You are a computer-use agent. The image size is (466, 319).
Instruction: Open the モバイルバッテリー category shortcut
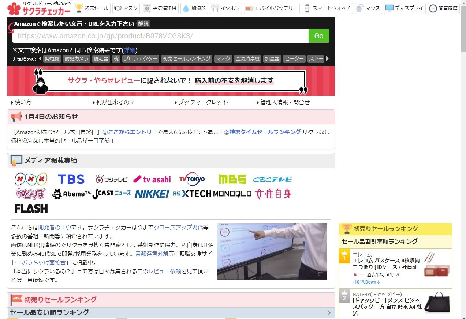click(272, 8)
